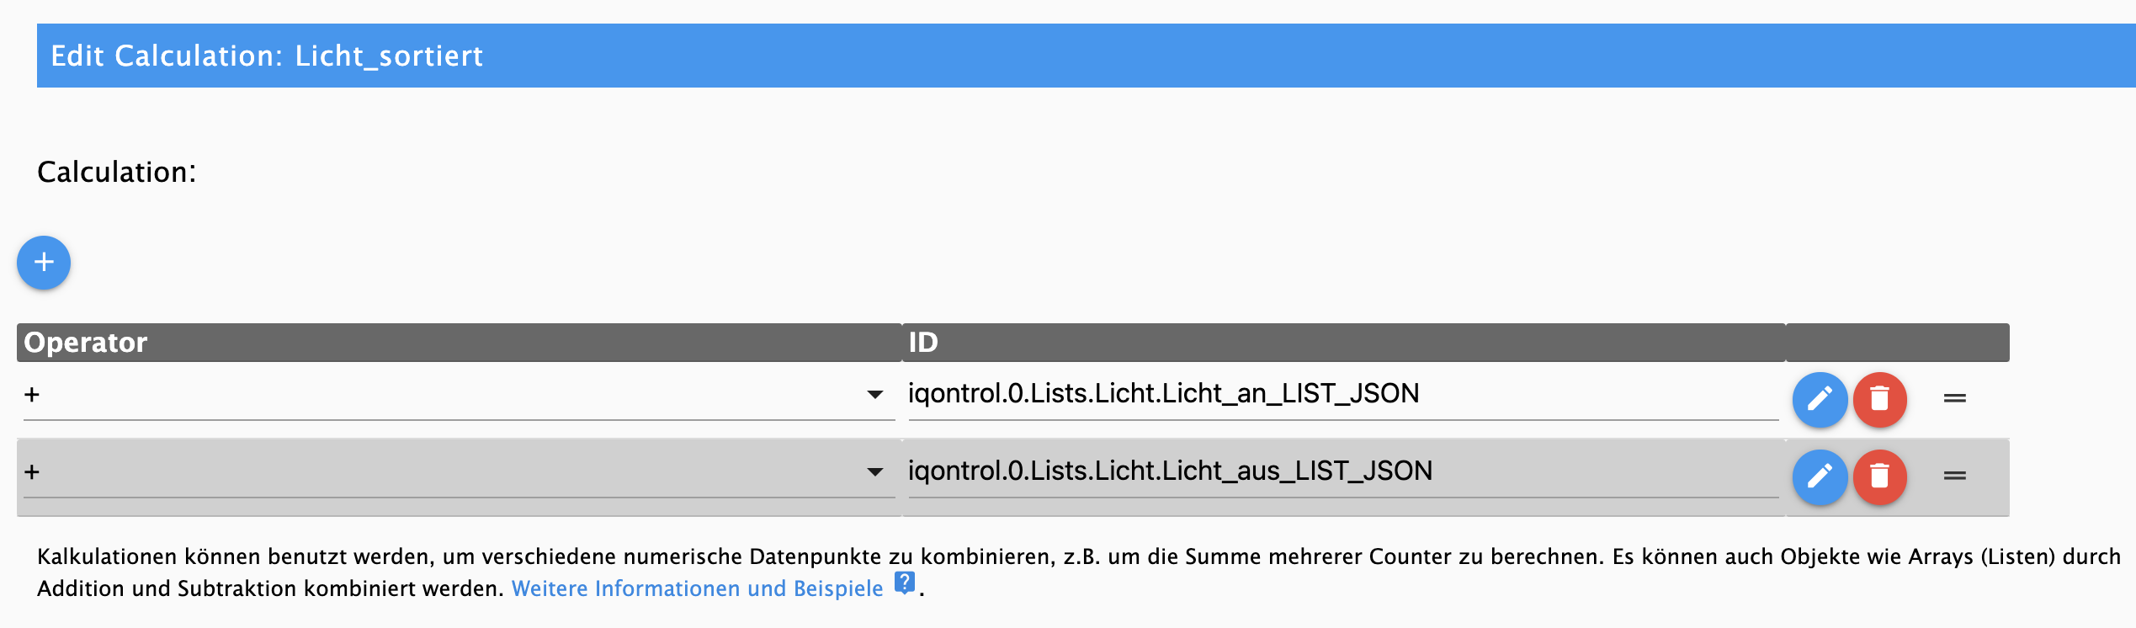Image resolution: width=2136 pixels, height=628 pixels.
Task: Open operator dropdown for Licht_aus row
Action: pyautogui.click(x=875, y=471)
